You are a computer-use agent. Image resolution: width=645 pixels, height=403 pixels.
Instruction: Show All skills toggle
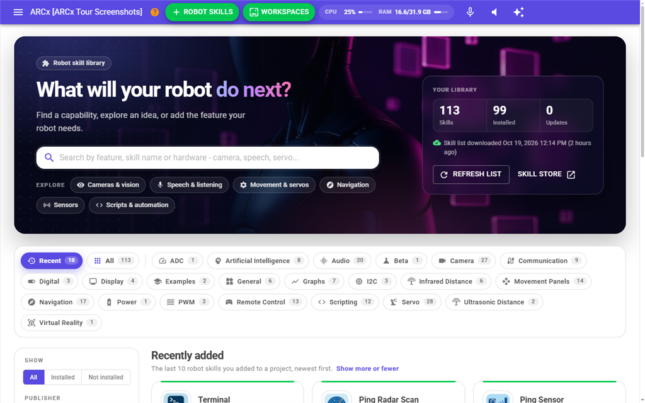point(34,377)
